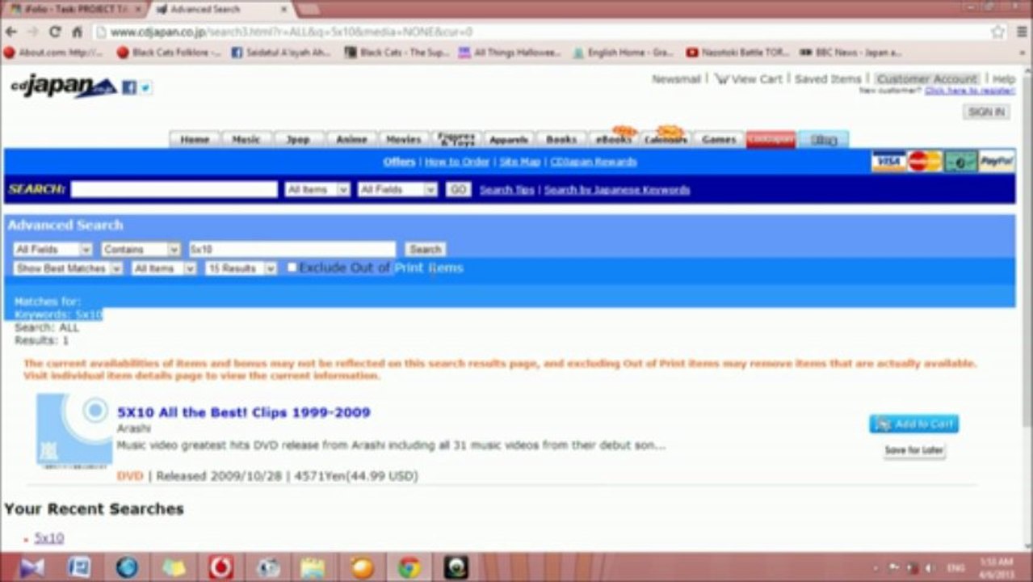1033x582 pixels.
Task: Open Chrome icon in taskbar
Action: 409,567
